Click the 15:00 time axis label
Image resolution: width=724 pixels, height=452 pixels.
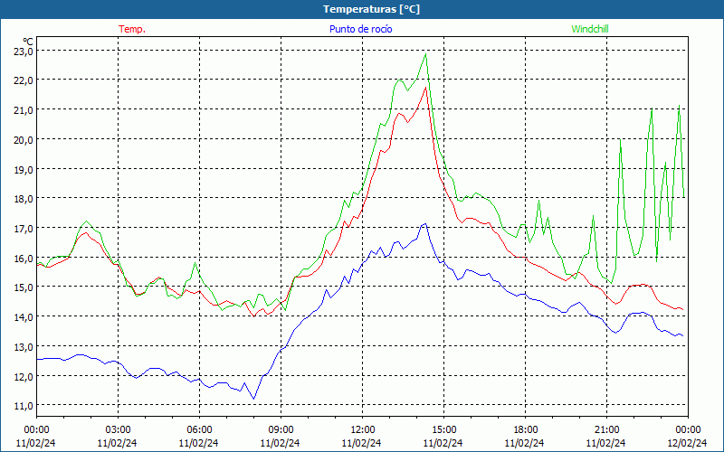(x=443, y=430)
